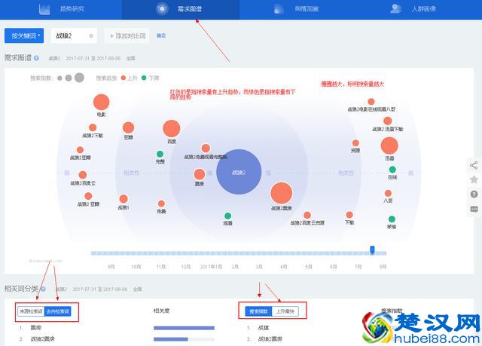This screenshot has width=482, height=346.
Task: Open the feedback chat icon in the sidebar
Action: pyautogui.click(x=474, y=209)
